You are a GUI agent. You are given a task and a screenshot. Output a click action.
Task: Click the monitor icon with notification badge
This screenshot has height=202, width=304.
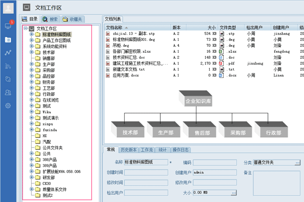point(8,26)
